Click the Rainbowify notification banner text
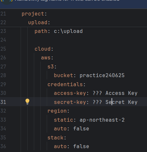This screenshot has height=152, width=147. tap(67, 1)
